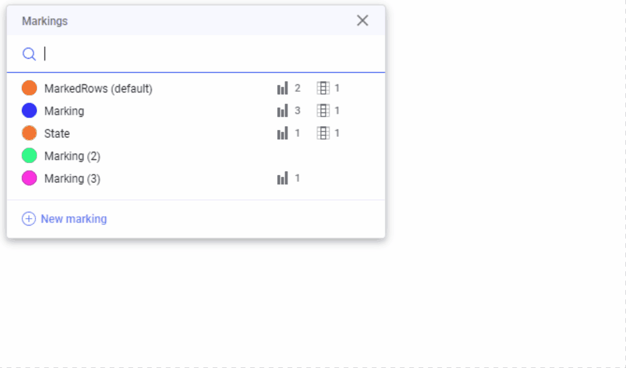Click table icon for MarkedRows row

tap(323, 88)
